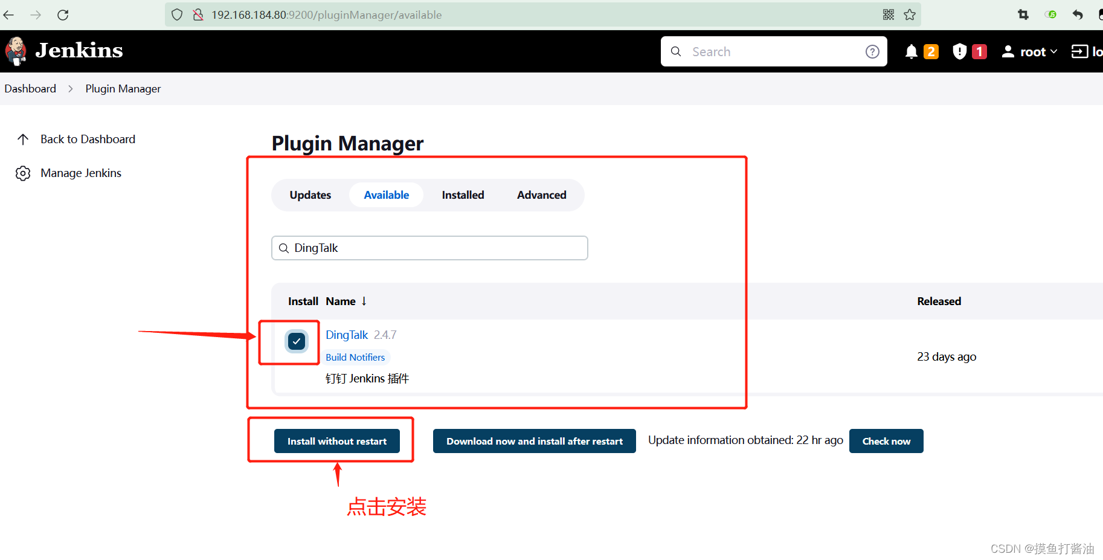Click the green extension icon in toolbar

(1051, 14)
